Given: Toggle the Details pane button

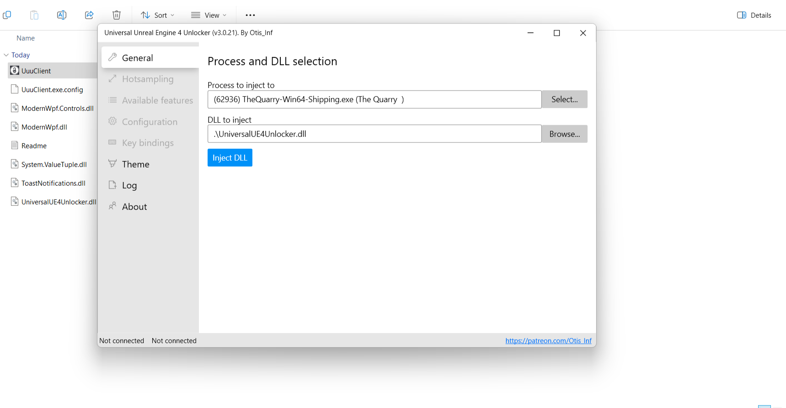Looking at the screenshot, I should click(754, 15).
